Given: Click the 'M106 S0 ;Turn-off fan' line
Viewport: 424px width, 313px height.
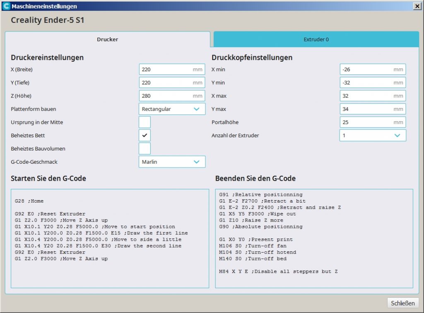Looking at the screenshot, I should pyautogui.click(x=253, y=246).
